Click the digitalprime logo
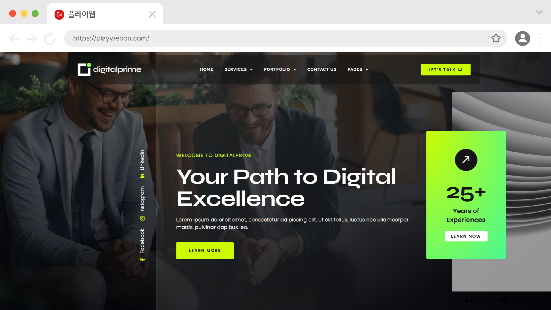Viewport: 551px width, 310px height. [x=109, y=69]
